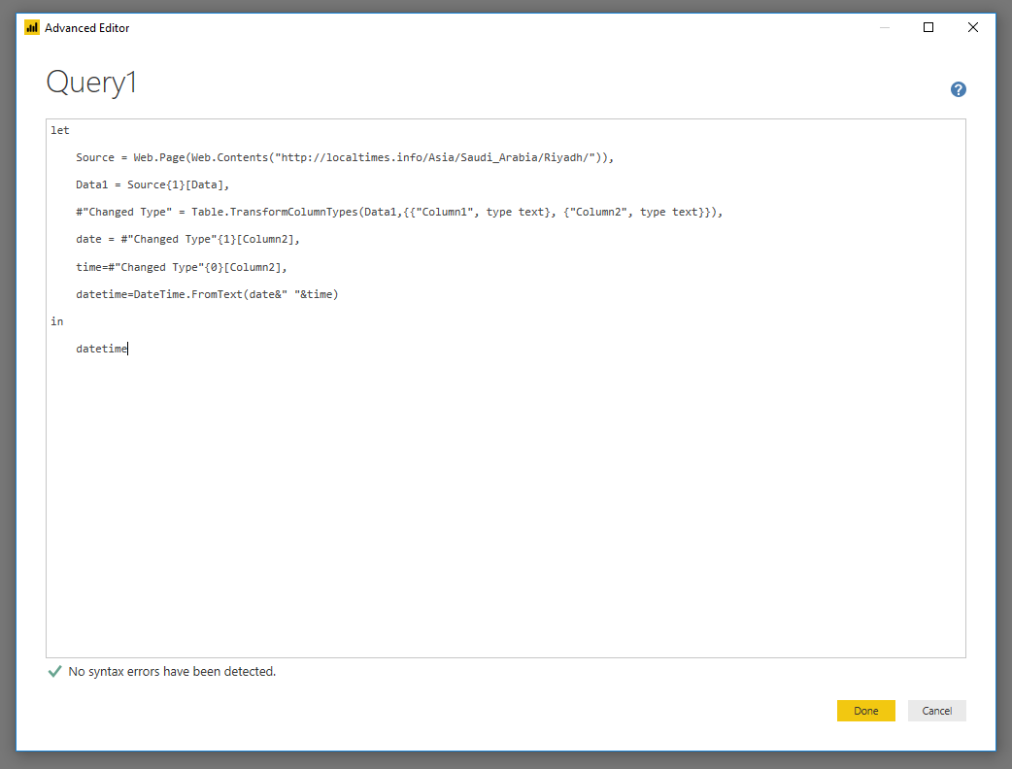The height and width of the screenshot is (769, 1012).
Task: Click 'No syntax errors have been detected' message
Action: (172, 672)
